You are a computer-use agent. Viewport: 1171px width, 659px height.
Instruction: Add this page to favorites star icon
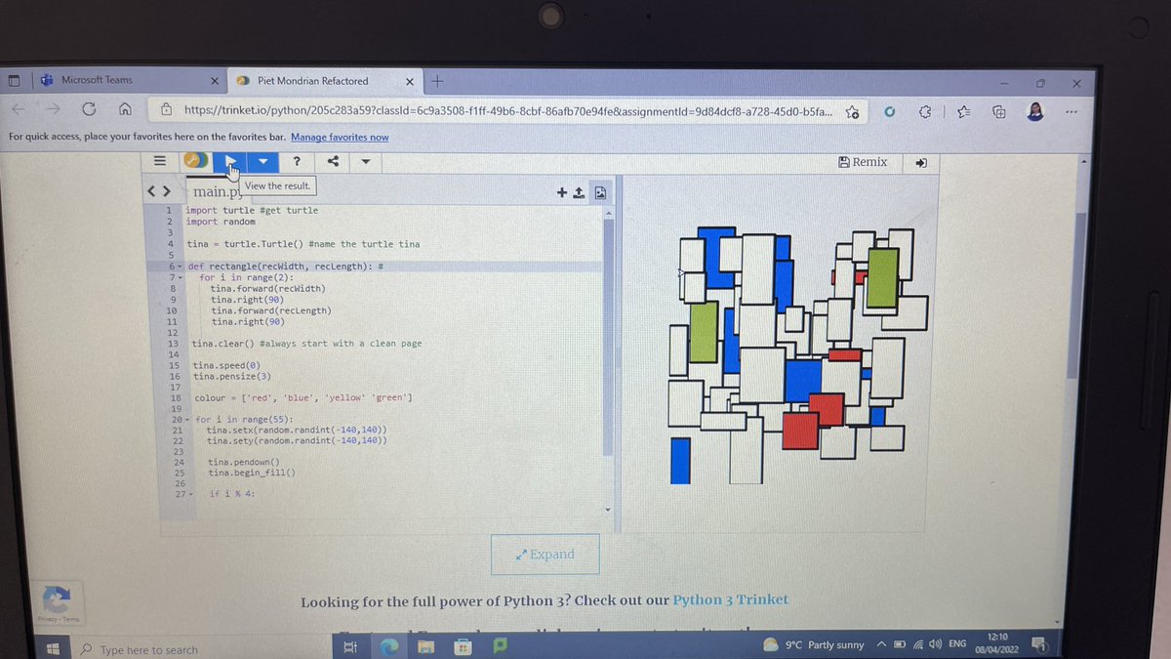point(852,113)
